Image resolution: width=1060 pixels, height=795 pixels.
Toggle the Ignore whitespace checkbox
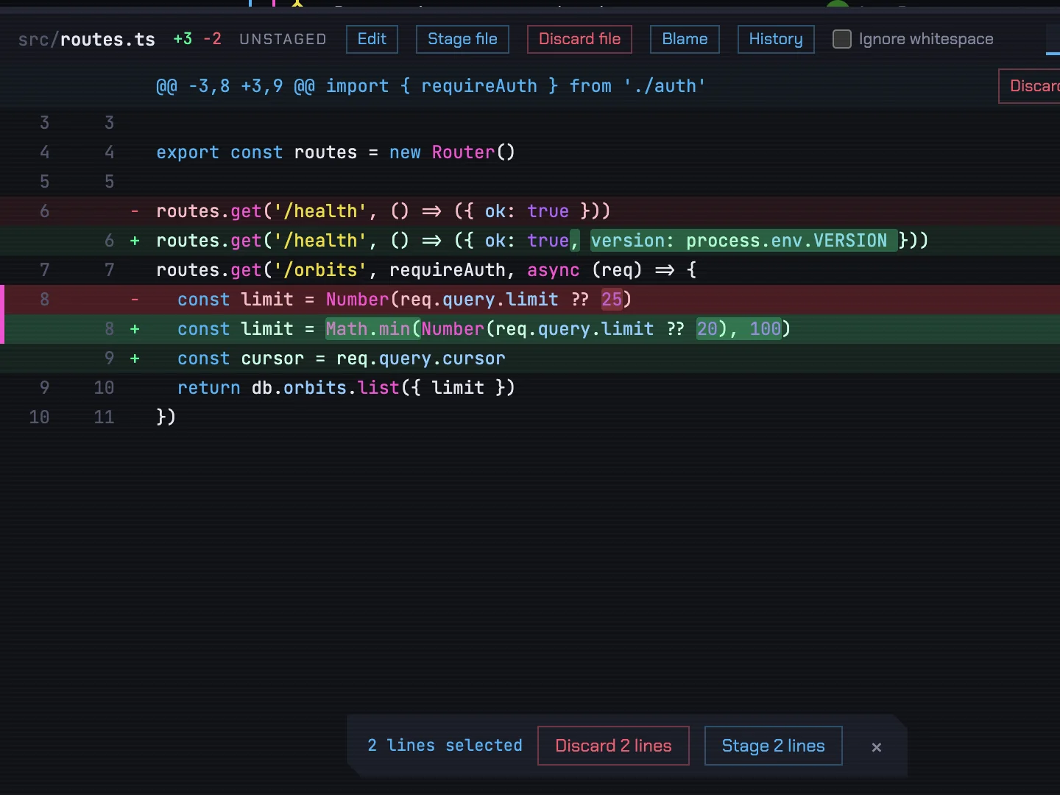[x=841, y=39]
